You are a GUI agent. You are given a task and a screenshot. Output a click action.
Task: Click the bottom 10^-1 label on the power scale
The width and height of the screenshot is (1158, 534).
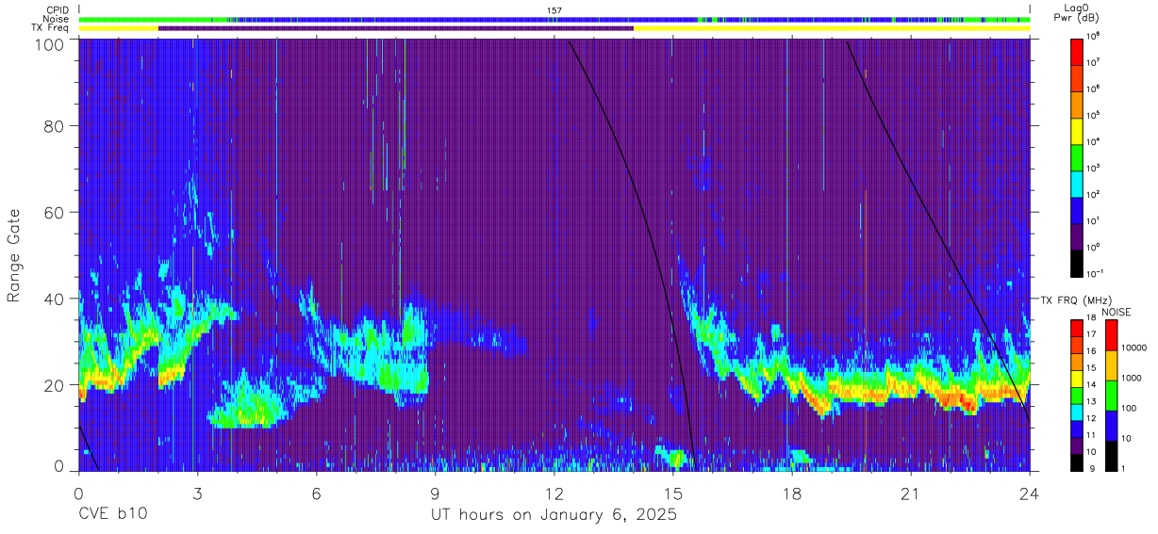click(x=1095, y=273)
